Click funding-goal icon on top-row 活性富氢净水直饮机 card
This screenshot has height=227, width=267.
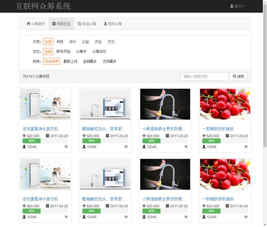click(x=24, y=136)
